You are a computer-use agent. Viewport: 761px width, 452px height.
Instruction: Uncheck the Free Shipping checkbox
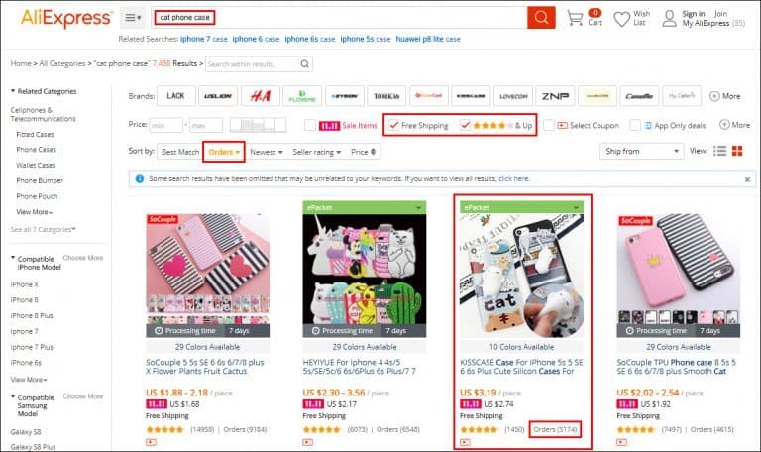click(394, 125)
